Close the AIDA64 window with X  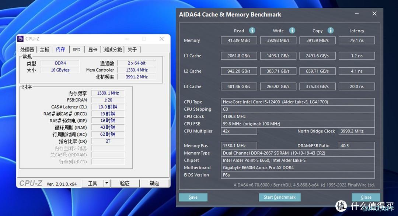[x=374, y=14]
